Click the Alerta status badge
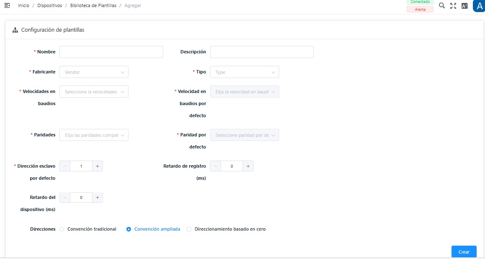 pos(420,9)
